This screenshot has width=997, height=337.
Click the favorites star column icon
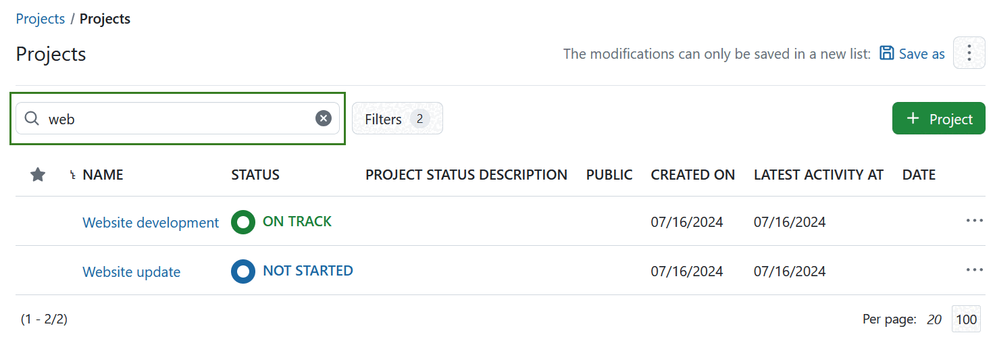click(x=38, y=175)
